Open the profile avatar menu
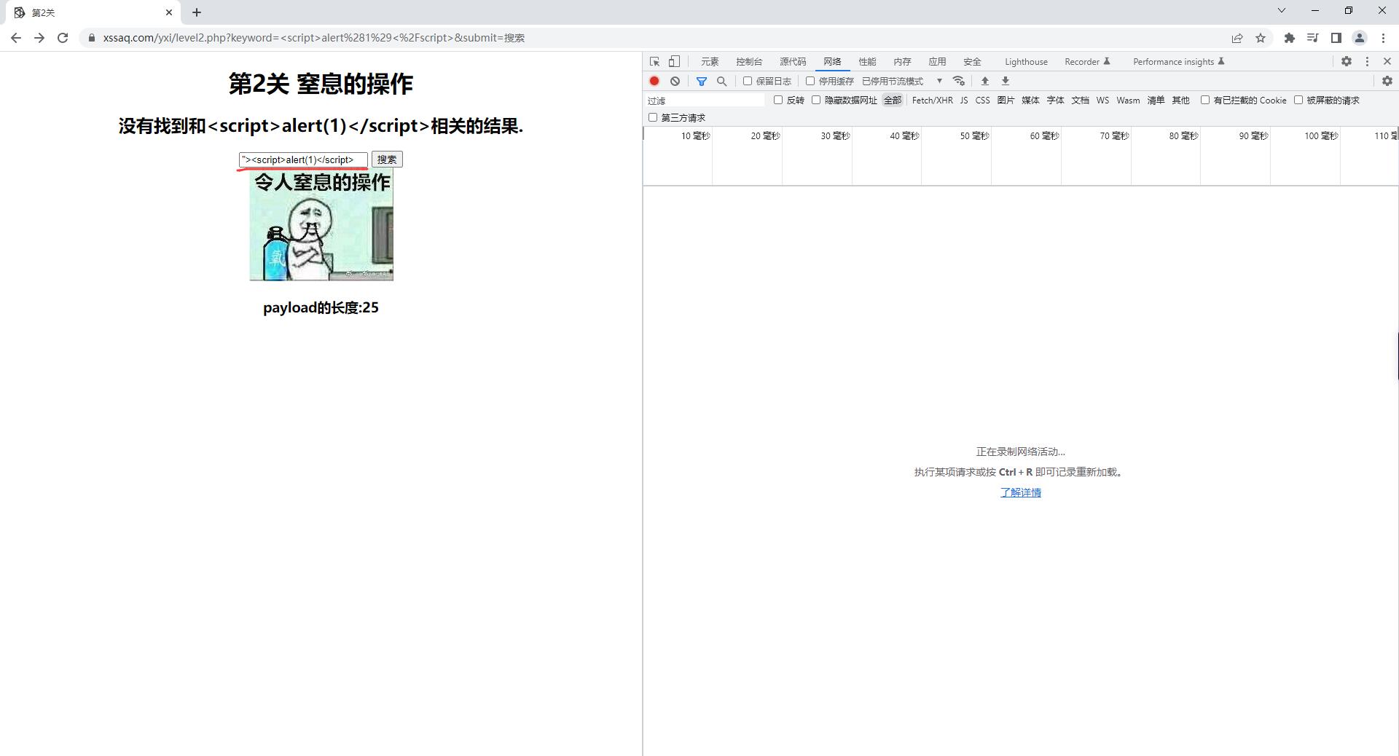Screen dimensions: 1399x756 coord(1360,38)
